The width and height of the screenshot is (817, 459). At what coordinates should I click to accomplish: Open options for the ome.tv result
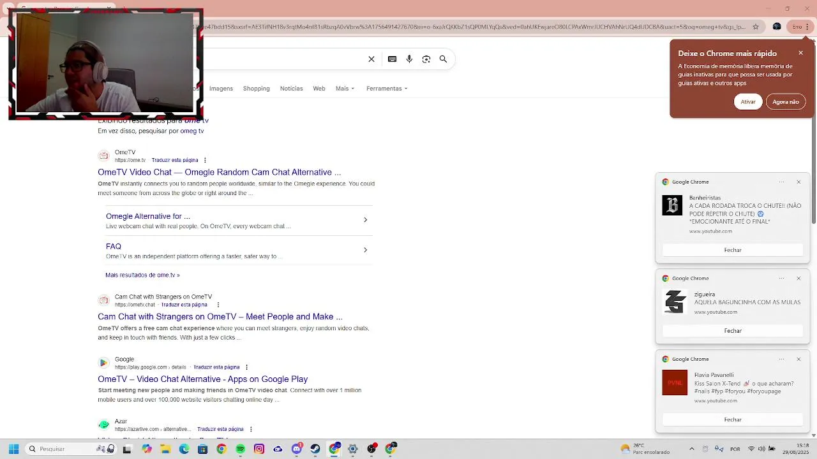tap(205, 160)
